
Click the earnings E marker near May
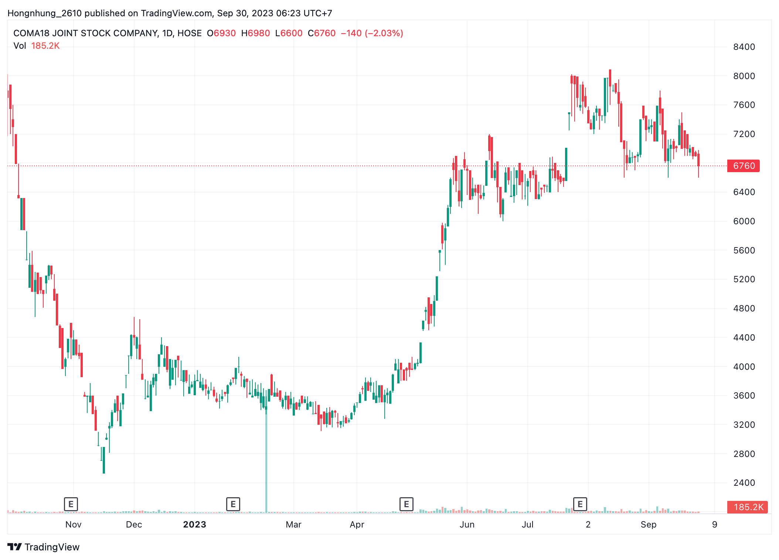(406, 504)
